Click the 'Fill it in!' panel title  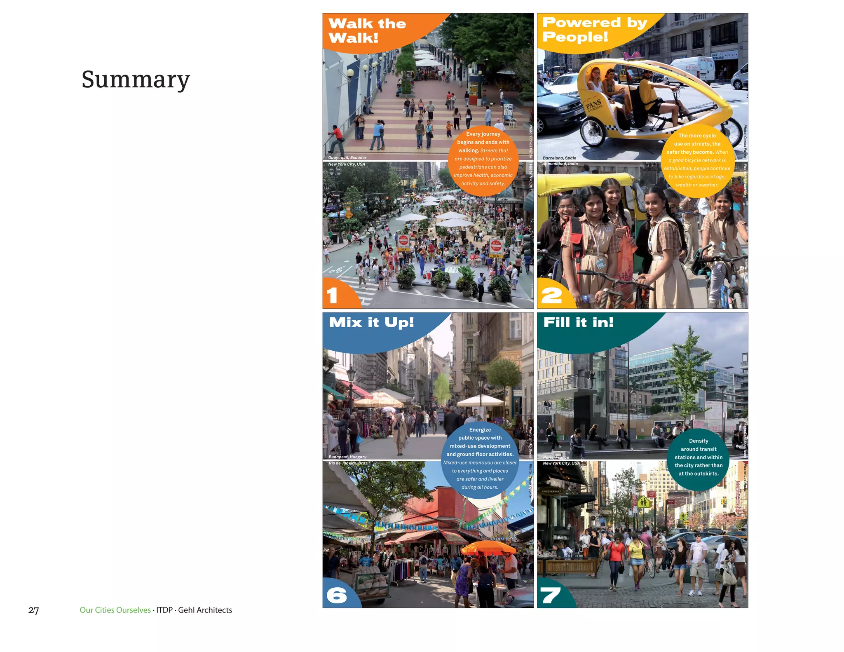point(578,322)
